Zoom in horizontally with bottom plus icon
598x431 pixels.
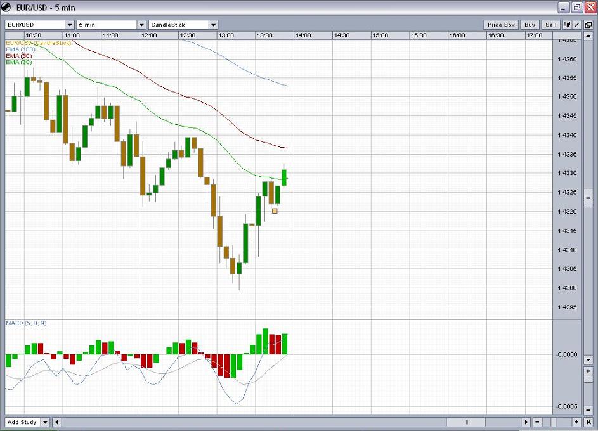[576, 421]
